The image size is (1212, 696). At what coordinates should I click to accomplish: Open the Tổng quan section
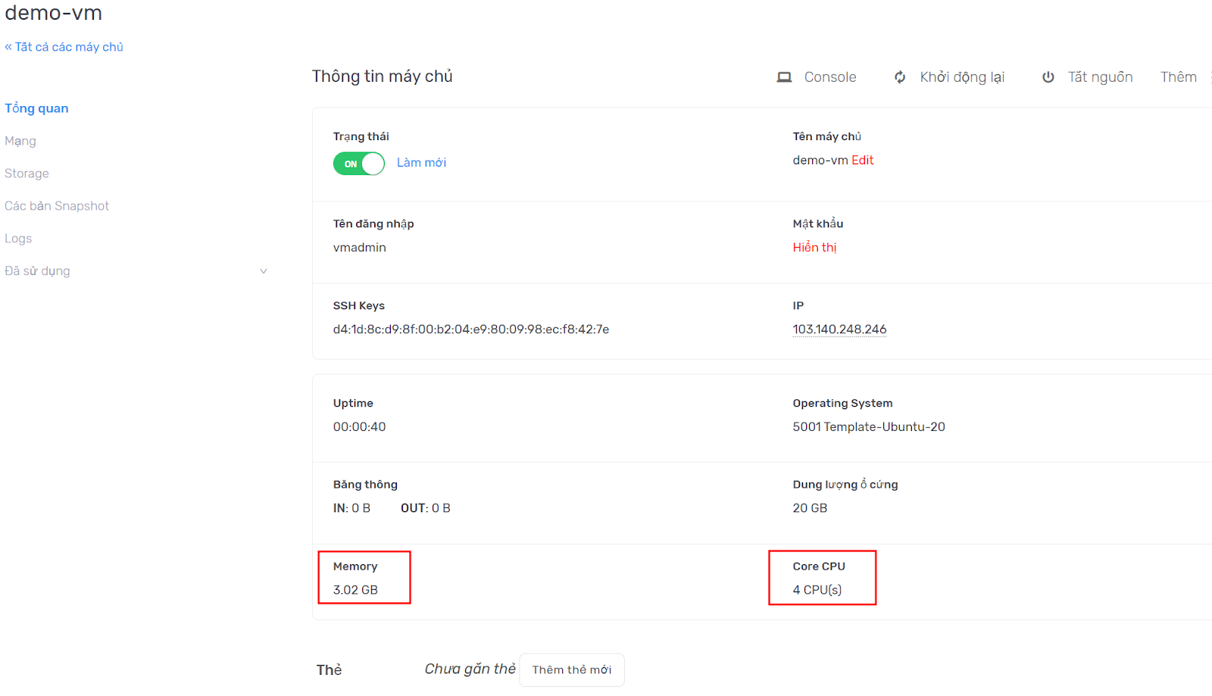point(36,108)
